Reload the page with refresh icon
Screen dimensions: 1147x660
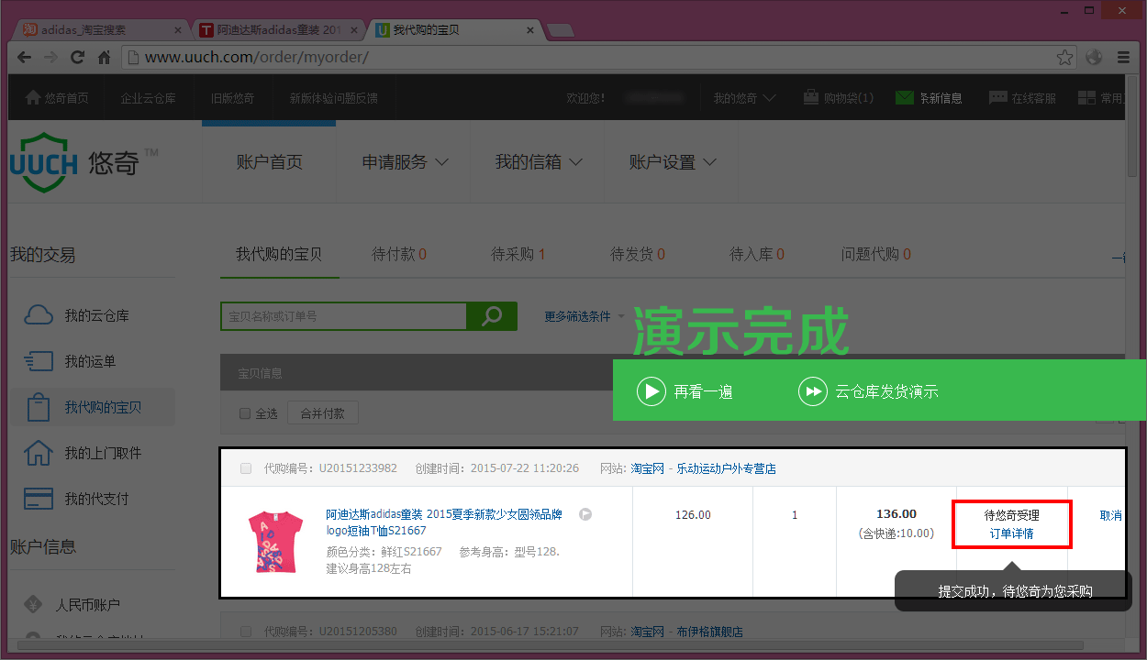tap(78, 58)
